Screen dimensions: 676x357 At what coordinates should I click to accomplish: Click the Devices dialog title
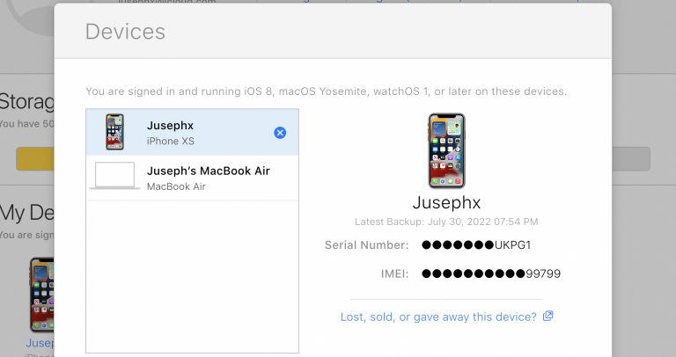125,33
